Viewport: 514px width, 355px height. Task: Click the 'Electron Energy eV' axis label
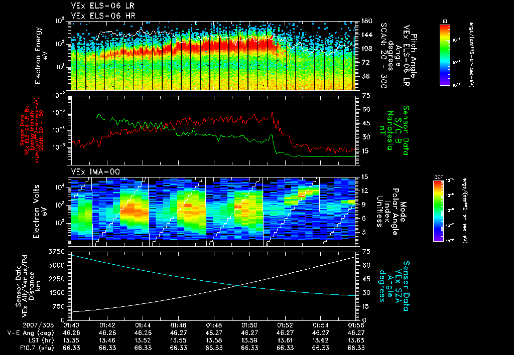(x=41, y=56)
